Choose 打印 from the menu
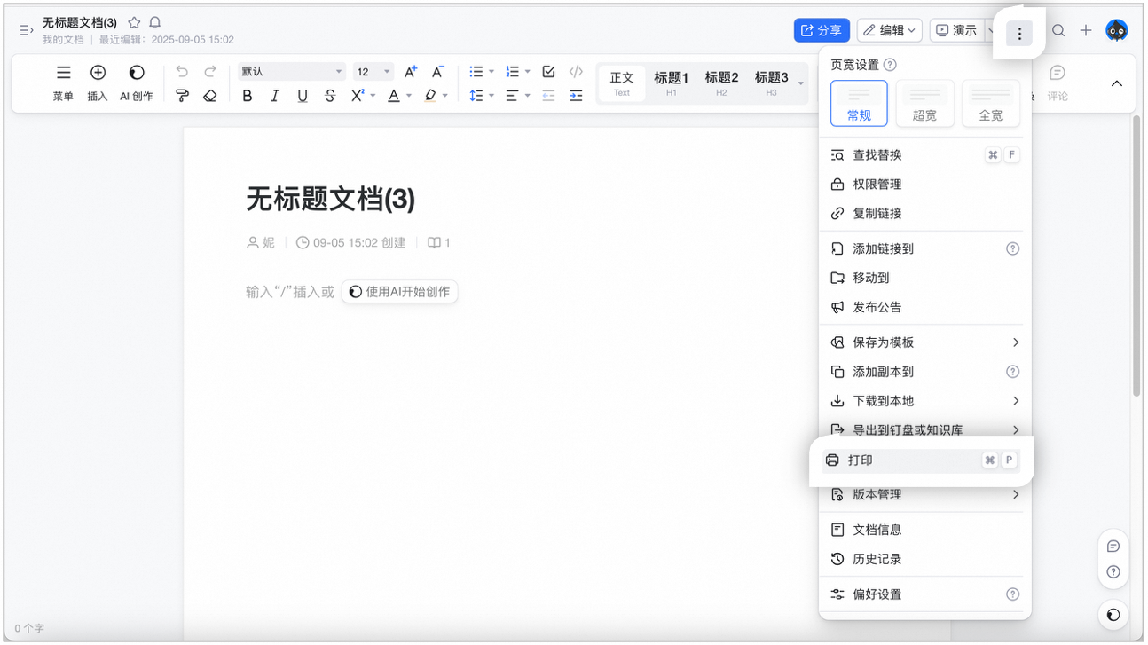The width and height of the screenshot is (1148, 645). (x=921, y=460)
